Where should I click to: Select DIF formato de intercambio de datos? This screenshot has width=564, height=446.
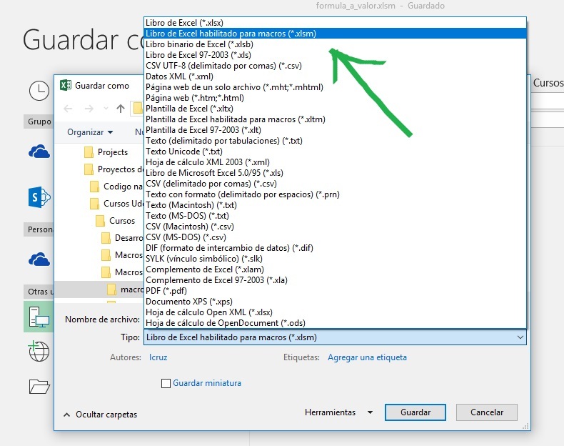tap(335, 248)
